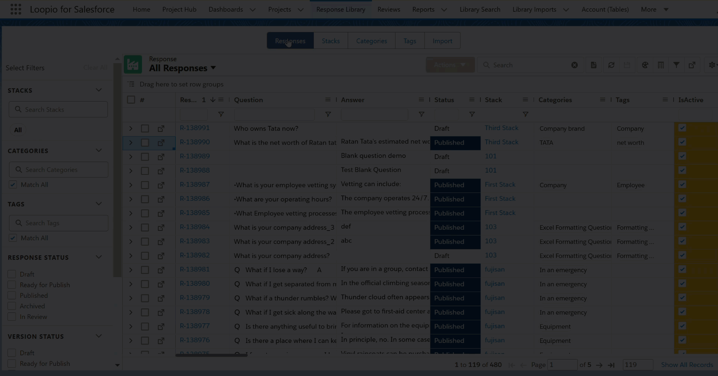Image resolution: width=718 pixels, height=376 pixels.
Task: Open the Actions dropdown button
Action: tap(450, 65)
